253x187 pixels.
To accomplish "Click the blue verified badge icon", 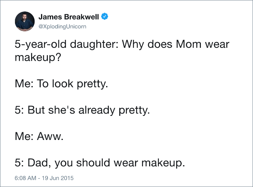I will (105, 16).
